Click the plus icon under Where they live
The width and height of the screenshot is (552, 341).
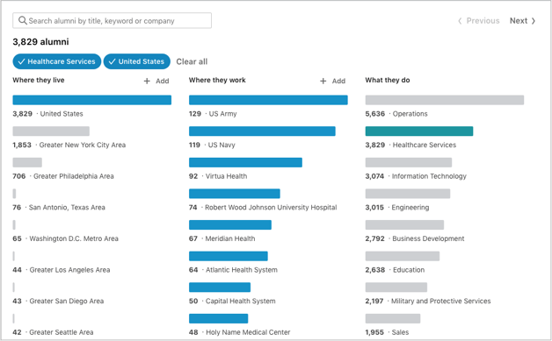click(147, 82)
